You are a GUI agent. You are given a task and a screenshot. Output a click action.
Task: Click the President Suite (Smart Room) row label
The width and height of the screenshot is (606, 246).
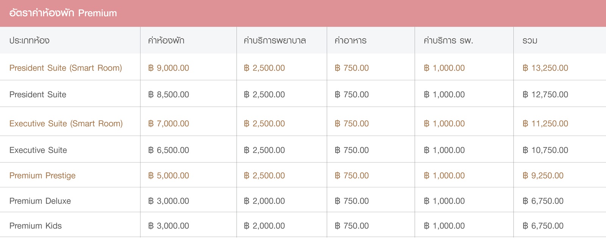click(x=66, y=68)
